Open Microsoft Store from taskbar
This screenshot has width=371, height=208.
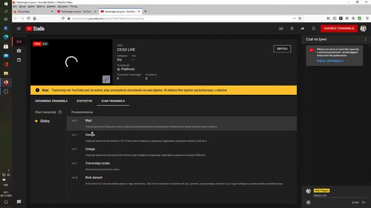click(x=6, y=46)
